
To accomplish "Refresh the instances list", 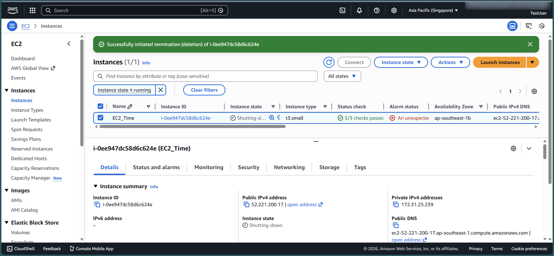I will [329, 62].
